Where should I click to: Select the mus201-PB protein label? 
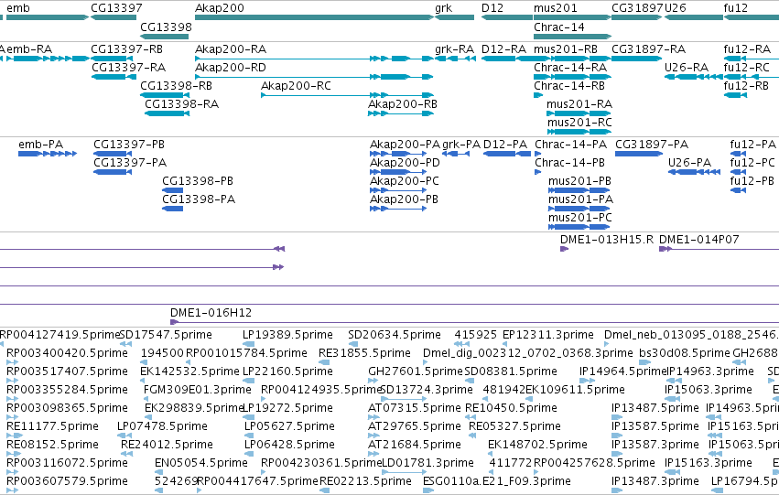pyautogui.click(x=579, y=181)
